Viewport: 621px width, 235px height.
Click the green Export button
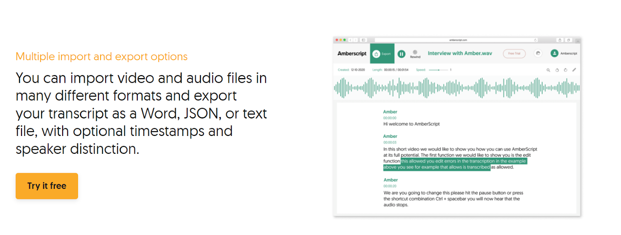pyautogui.click(x=382, y=54)
